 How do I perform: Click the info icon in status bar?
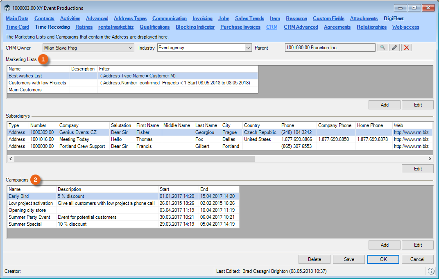pos(431,271)
